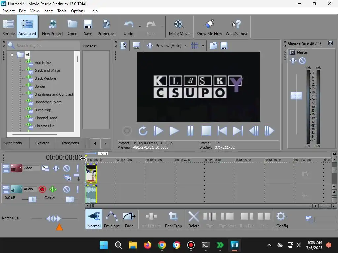Click the Play button
Image resolution: width=338 pixels, height=253 pixels.
point(174,131)
